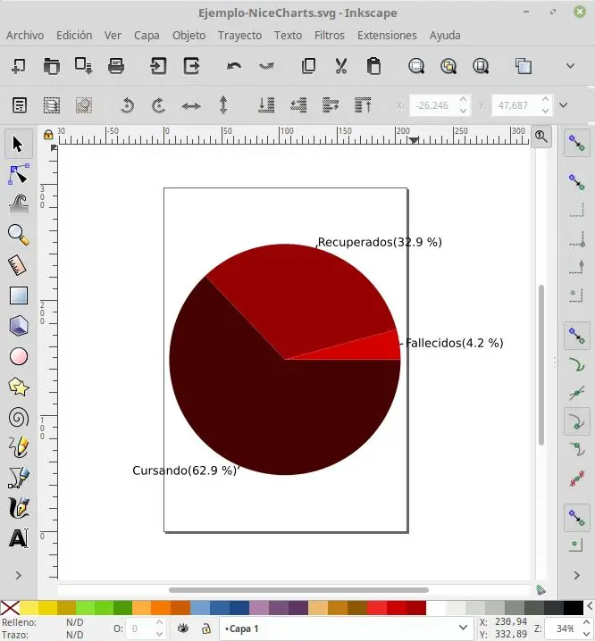Zoom to fit drawing
The width and height of the screenshot is (595, 641).
[448, 66]
